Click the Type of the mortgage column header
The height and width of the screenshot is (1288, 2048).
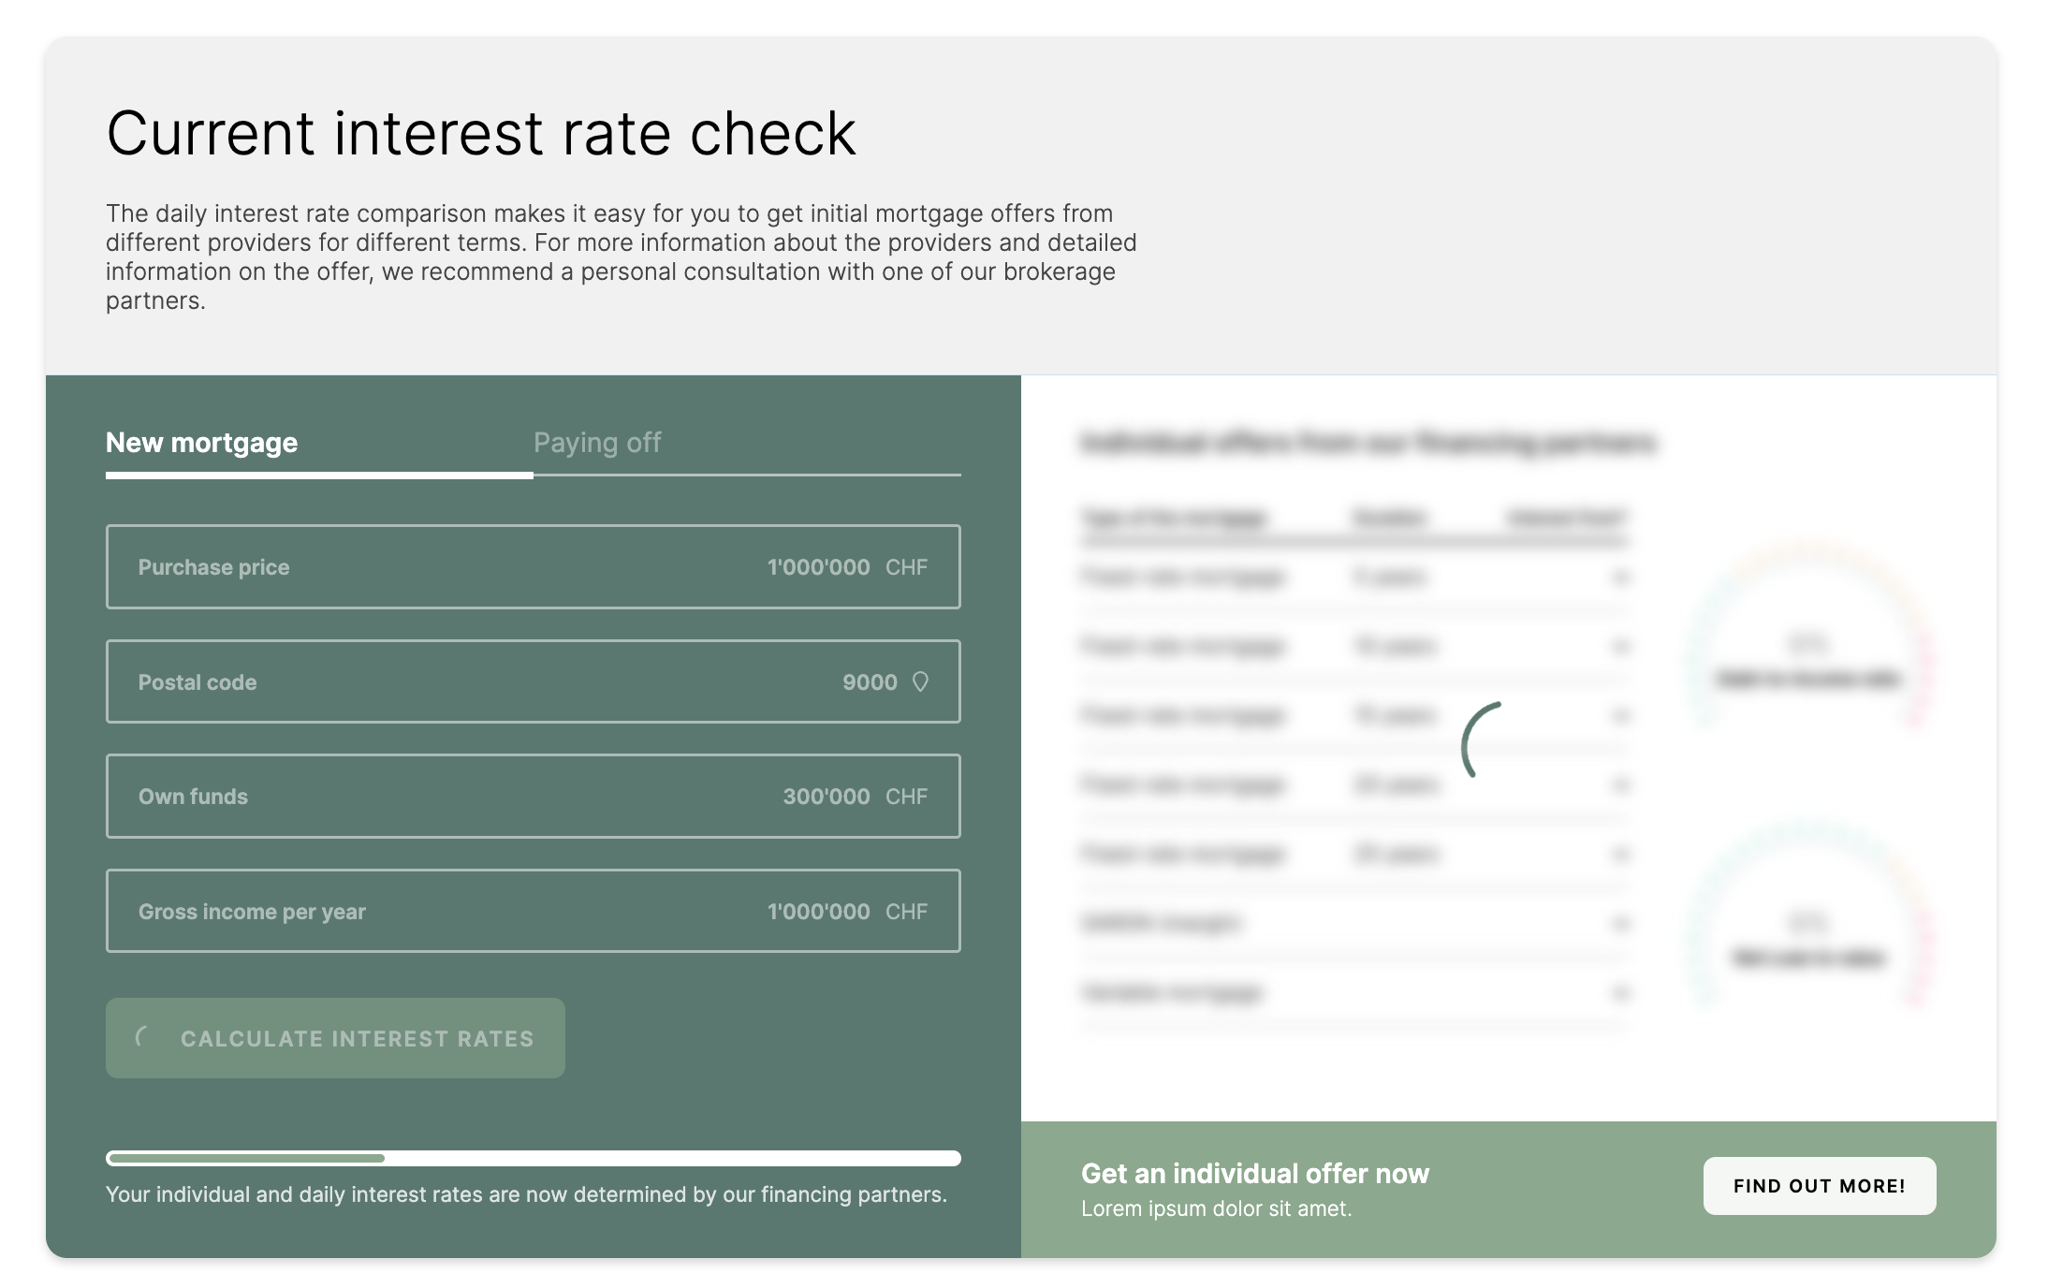click(x=1173, y=518)
